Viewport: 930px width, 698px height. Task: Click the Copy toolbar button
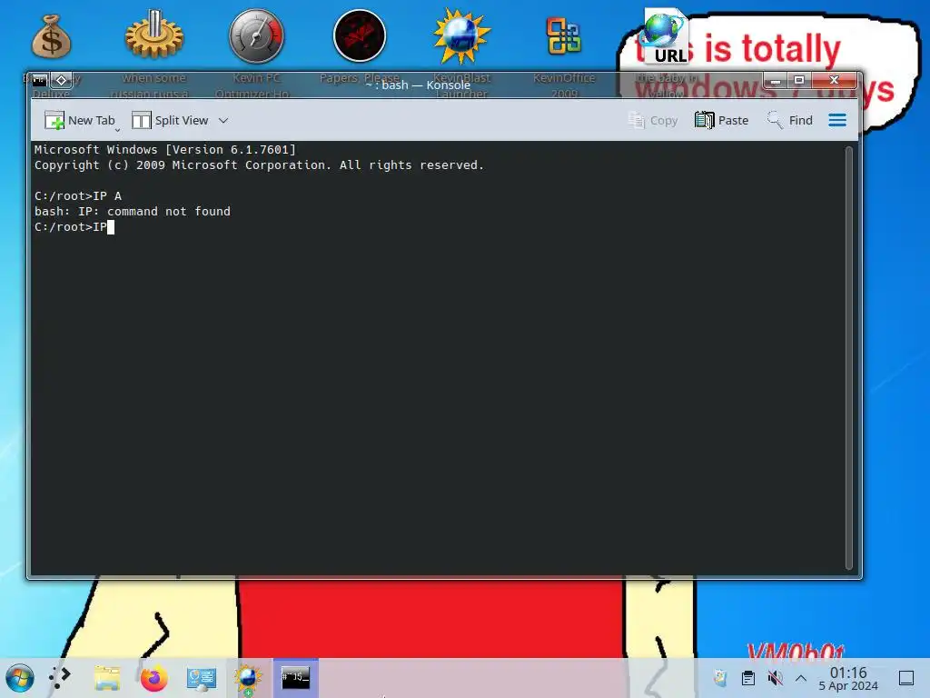click(x=653, y=121)
